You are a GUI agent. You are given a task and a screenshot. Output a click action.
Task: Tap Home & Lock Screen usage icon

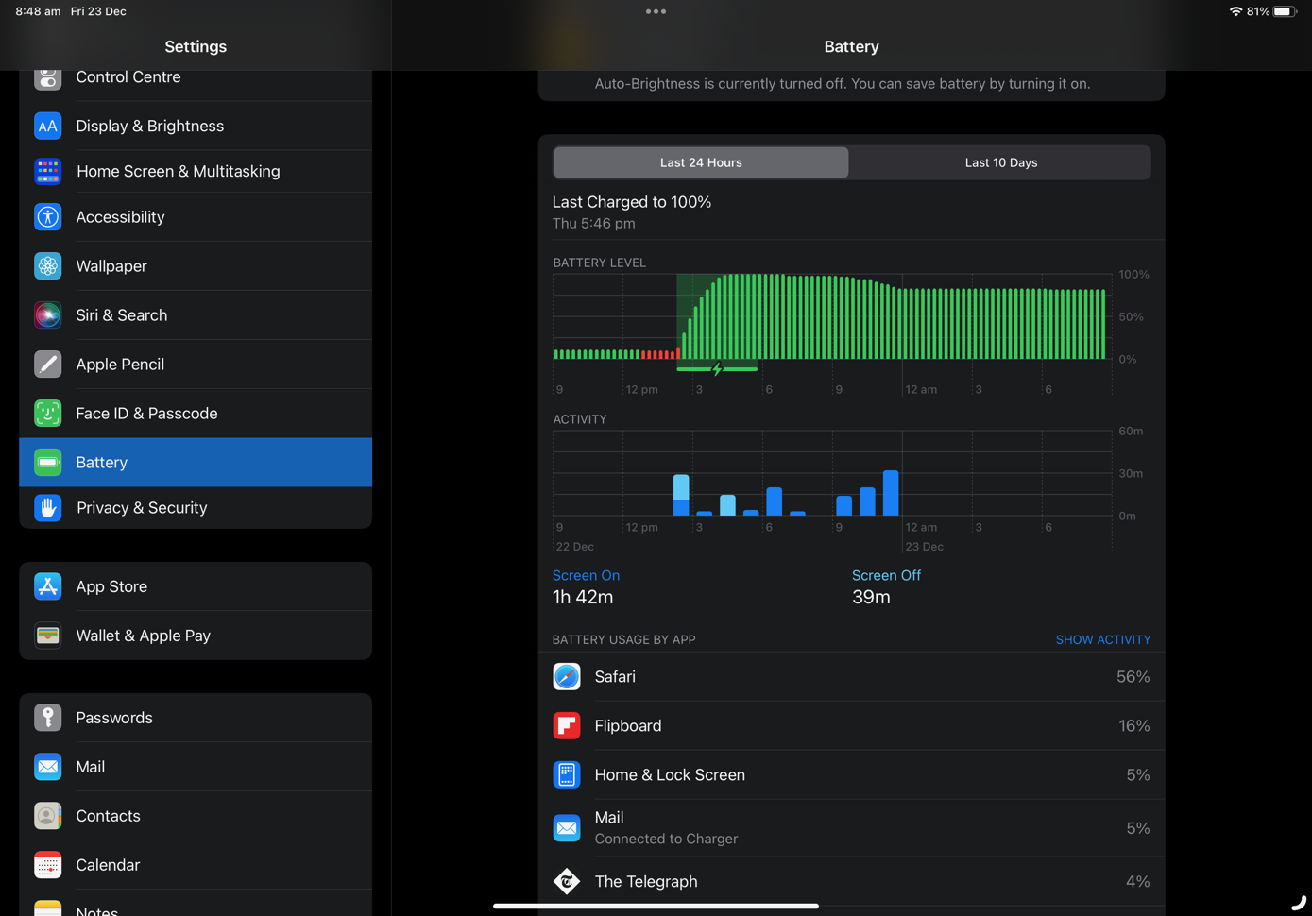coord(567,775)
